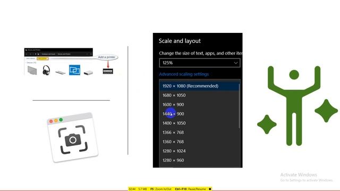
Task: Select 1920 × 1080 (Recommended) resolution
Action: [x=200, y=86]
